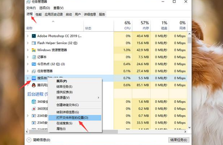Open the 查看(V) menu
223x145 pixels.
coord(58,8)
